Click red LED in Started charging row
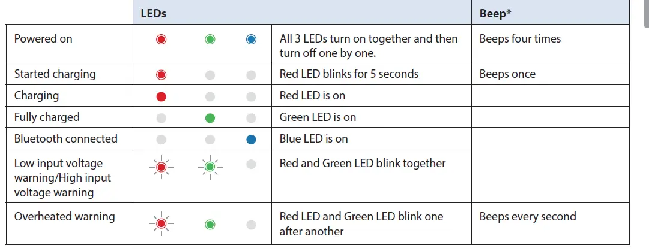This screenshot has height=251, width=649. coord(161,75)
